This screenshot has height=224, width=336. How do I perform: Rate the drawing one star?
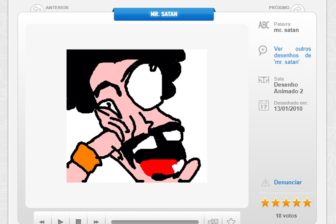pos(265,203)
